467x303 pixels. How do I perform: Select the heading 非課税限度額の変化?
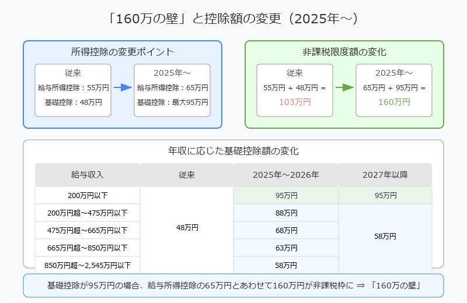344,52
